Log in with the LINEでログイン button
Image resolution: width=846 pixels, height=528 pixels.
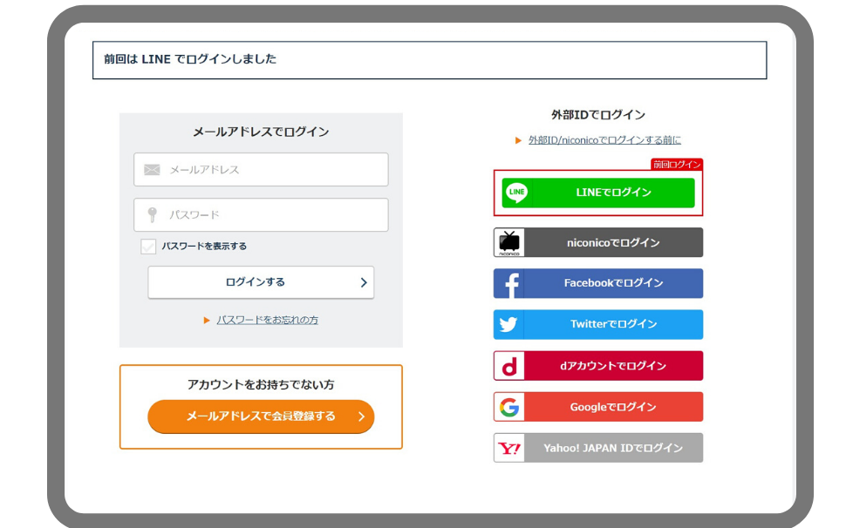(598, 193)
